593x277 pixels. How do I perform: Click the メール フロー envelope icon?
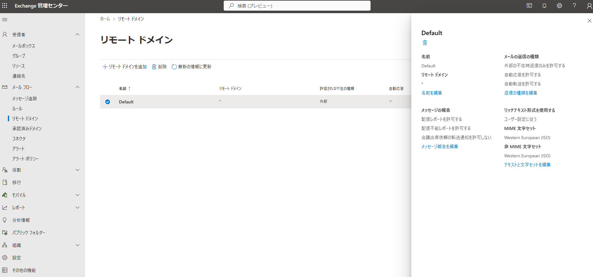5,87
